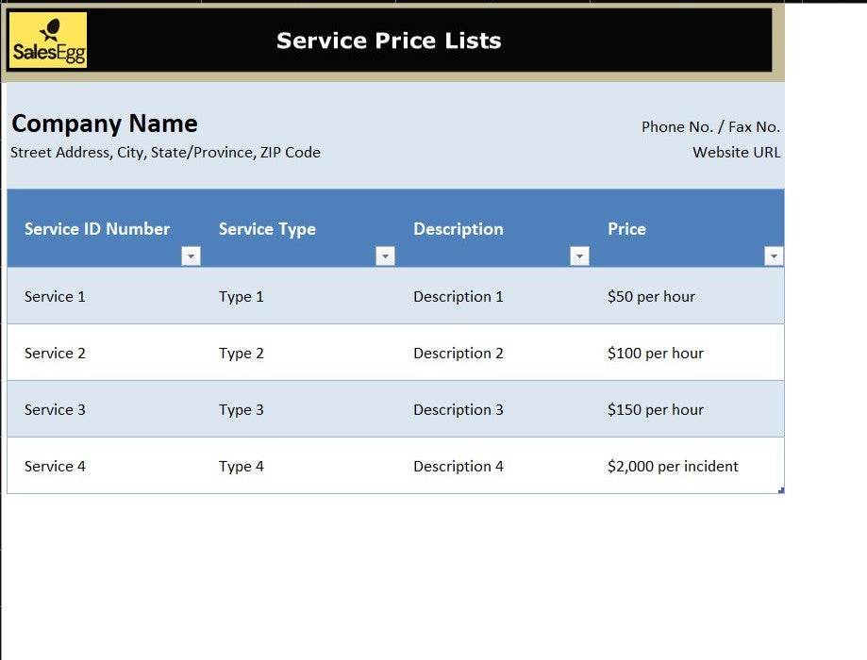Open the Service Type filter dropdown
867x660 pixels.
tap(386, 256)
